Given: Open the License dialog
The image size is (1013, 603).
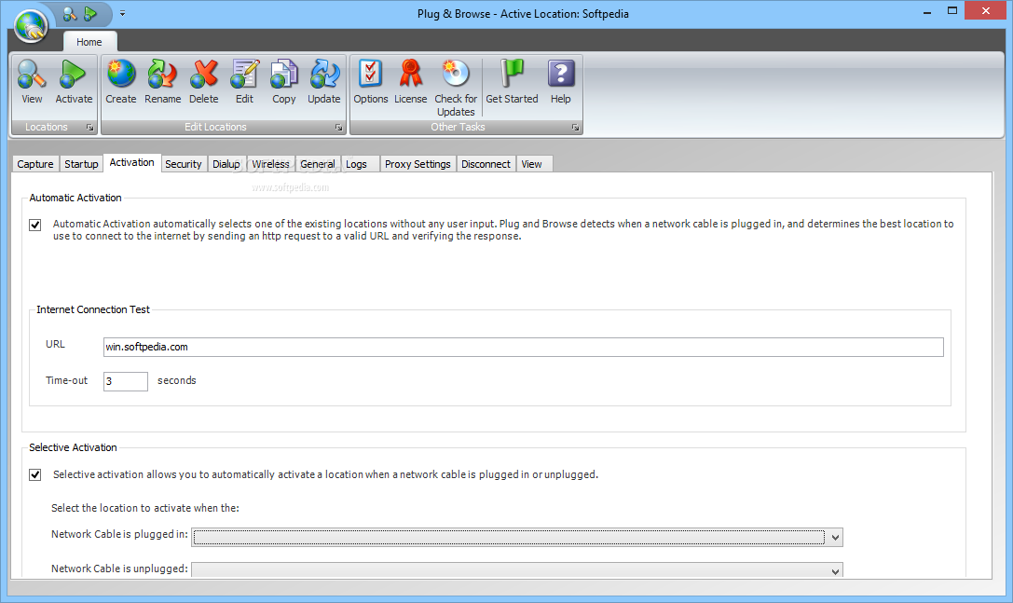Looking at the screenshot, I should (410, 82).
